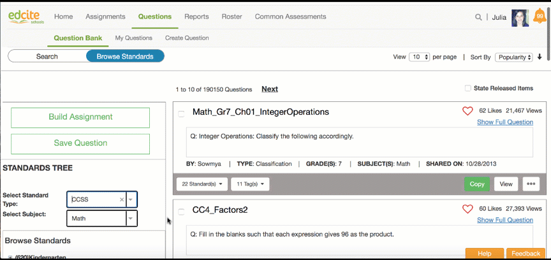Open search with the magnifier icon
Image resolution: width=551 pixels, height=260 pixels.
pyautogui.click(x=478, y=17)
